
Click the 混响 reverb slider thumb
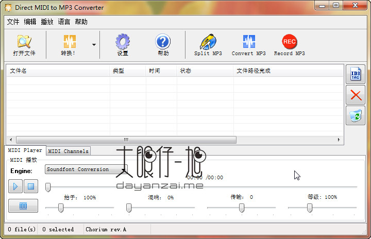point(129,208)
